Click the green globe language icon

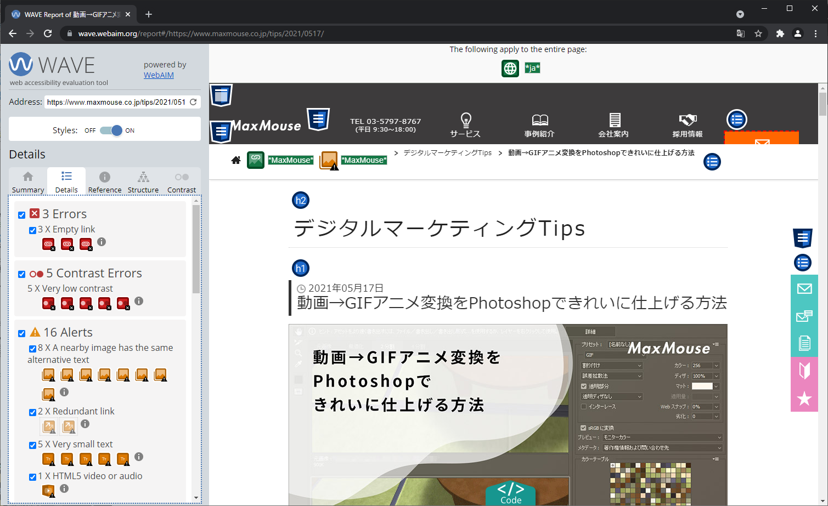(x=510, y=69)
